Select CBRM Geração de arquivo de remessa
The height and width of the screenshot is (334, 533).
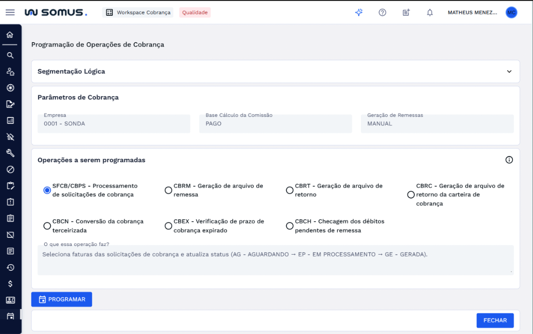tap(168, 190)
